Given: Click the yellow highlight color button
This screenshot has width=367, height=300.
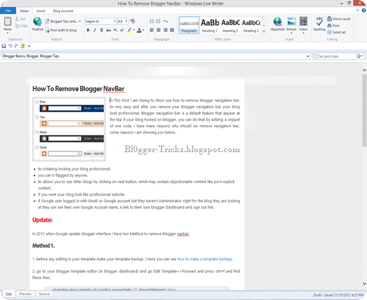Looking at the screenshot, I should coord(130,30).
